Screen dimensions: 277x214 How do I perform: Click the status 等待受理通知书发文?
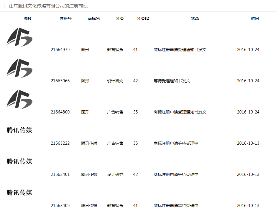pos(172,81)
